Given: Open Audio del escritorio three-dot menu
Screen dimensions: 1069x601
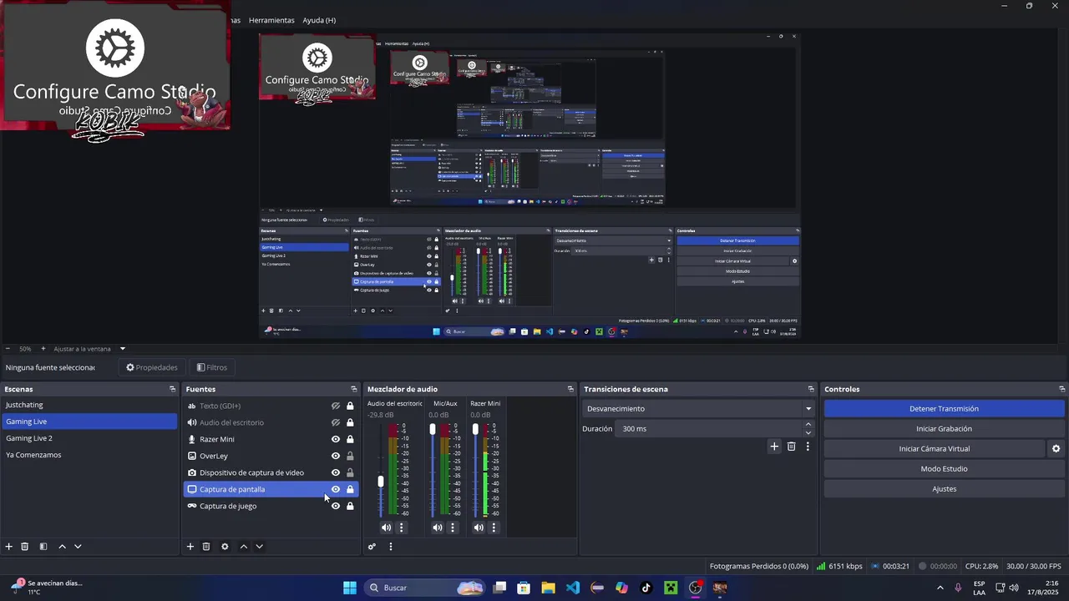Looking at the screenshot, I should [x=402, y=528].
